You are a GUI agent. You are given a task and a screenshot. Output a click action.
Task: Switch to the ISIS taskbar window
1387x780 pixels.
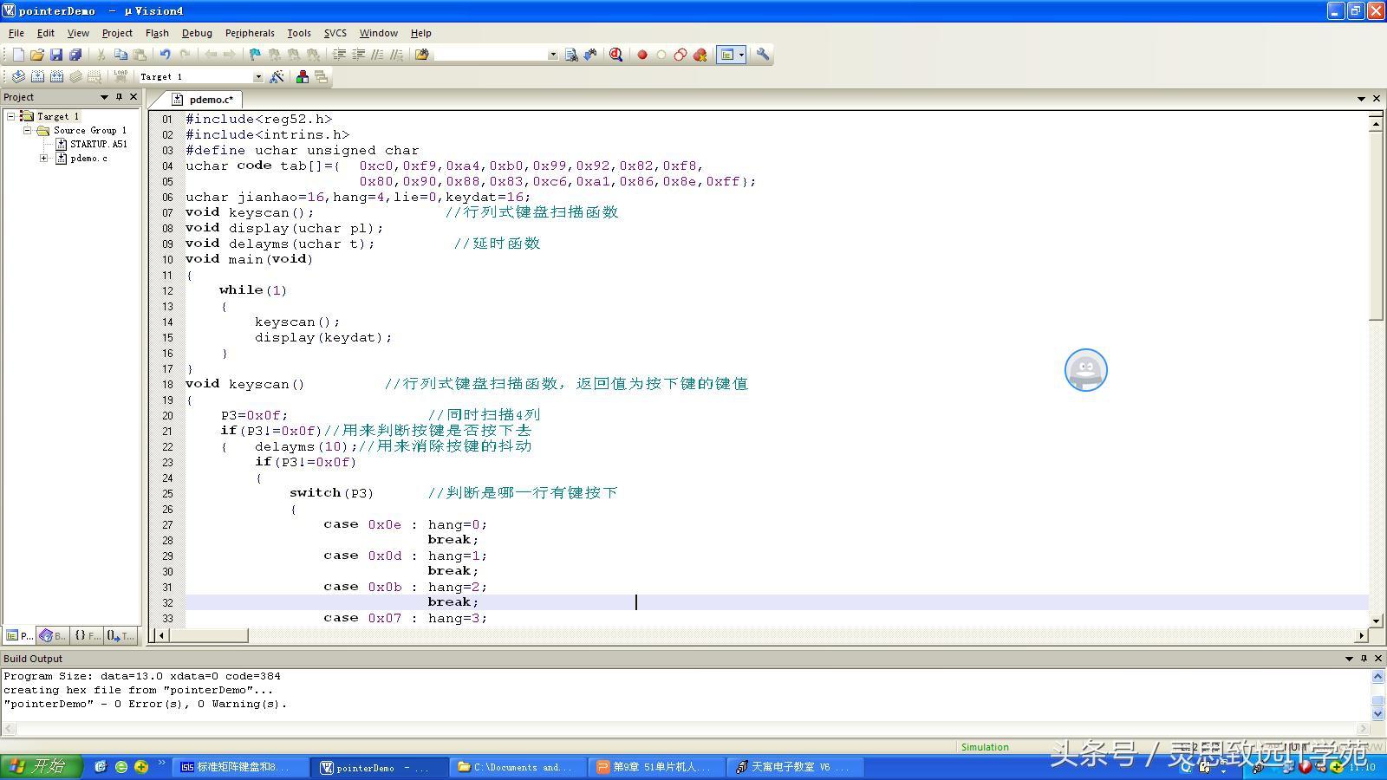[x=241, y=767]
